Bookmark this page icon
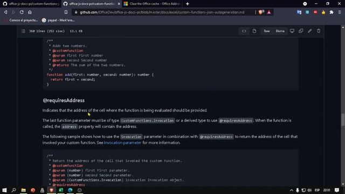The width and height of the screenshot is (345, 194). (x=66, y=12)
